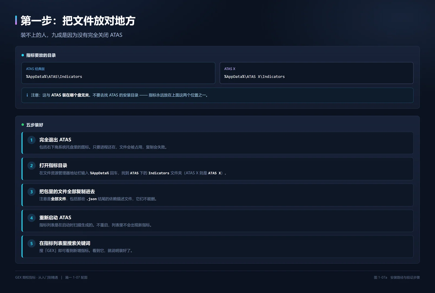The height and width of the screenshot is (293, 435).
Task: Click the description about 右下角系统托盘里的图标
Action: (103, 147)
